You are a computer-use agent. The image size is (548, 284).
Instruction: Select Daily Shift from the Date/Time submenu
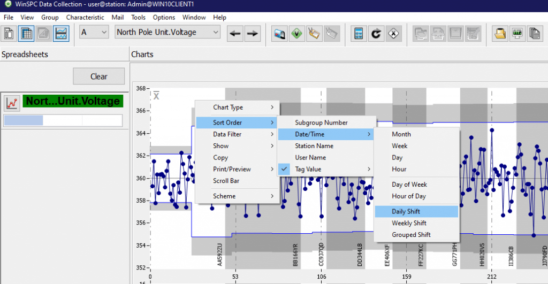[406, 211]
